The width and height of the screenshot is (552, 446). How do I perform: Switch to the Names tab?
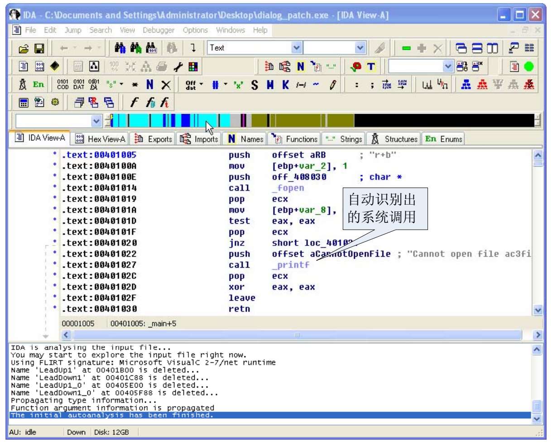pos(245,139)
